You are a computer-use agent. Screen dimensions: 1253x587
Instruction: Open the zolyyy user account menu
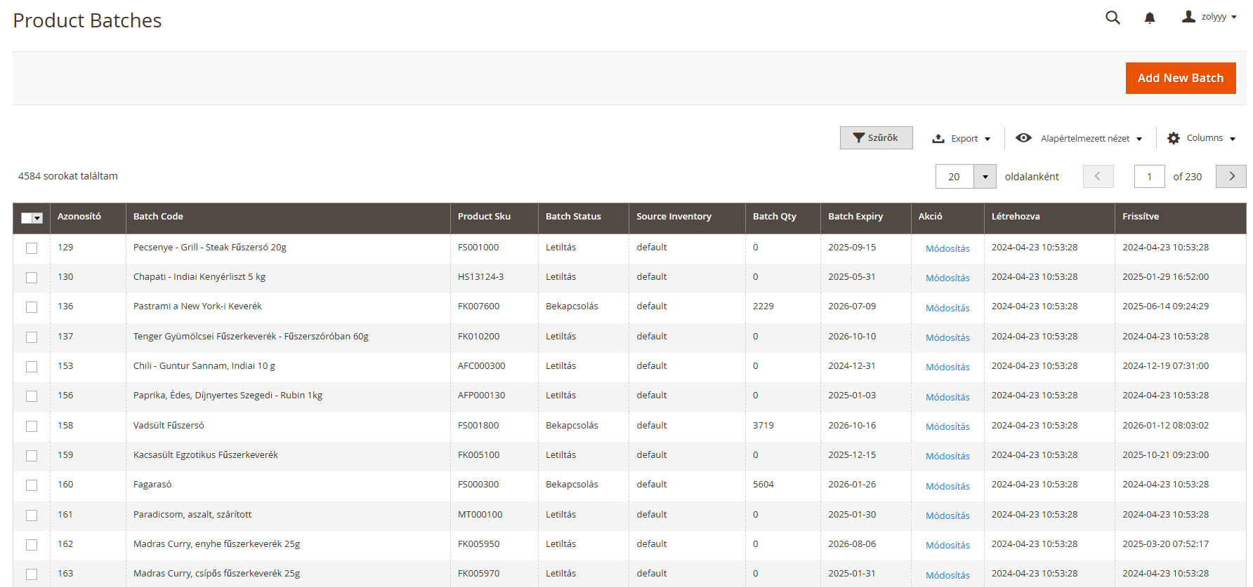pyautogui.click(x=1209, y=17)
